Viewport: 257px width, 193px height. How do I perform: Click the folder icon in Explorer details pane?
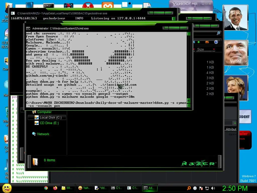click(x=35, y=162)
